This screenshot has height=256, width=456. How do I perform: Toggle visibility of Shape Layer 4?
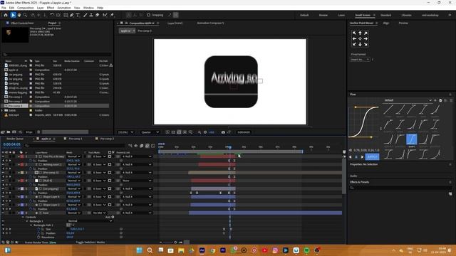tap(3, 197)
